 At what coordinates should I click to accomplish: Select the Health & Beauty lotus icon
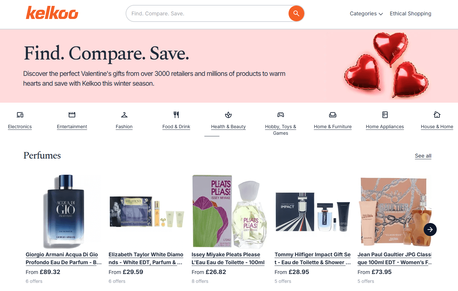click(x=228, y=115)
